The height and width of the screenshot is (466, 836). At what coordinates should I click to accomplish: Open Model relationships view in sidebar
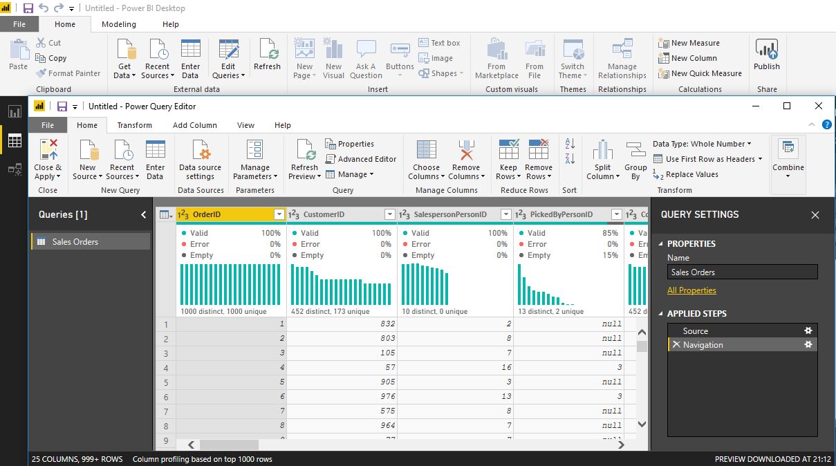pyautogui.click(x=15, y=169)
